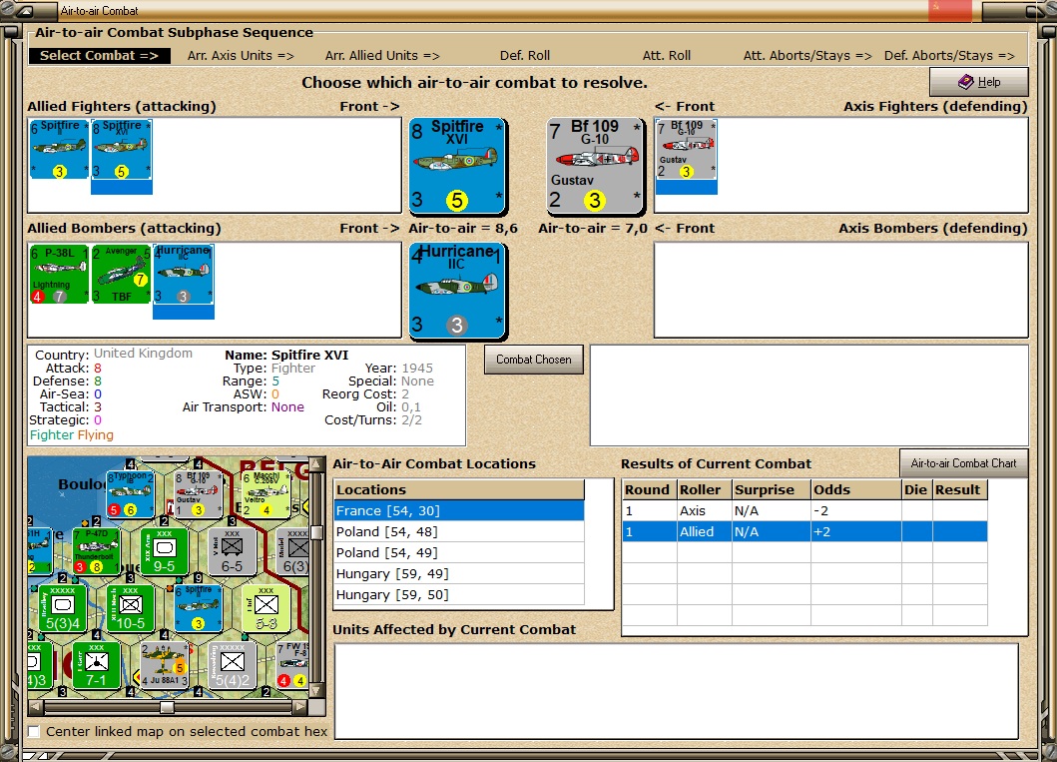Click the Select Combat subphase step
This screenshot has width=1057, height=762.
point(99,56)
